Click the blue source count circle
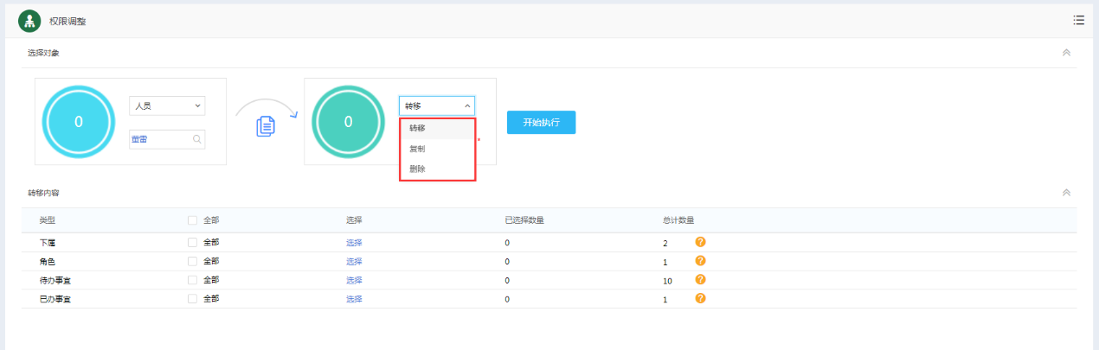Viewport: 1099px width, 350px height. [79, 122]
